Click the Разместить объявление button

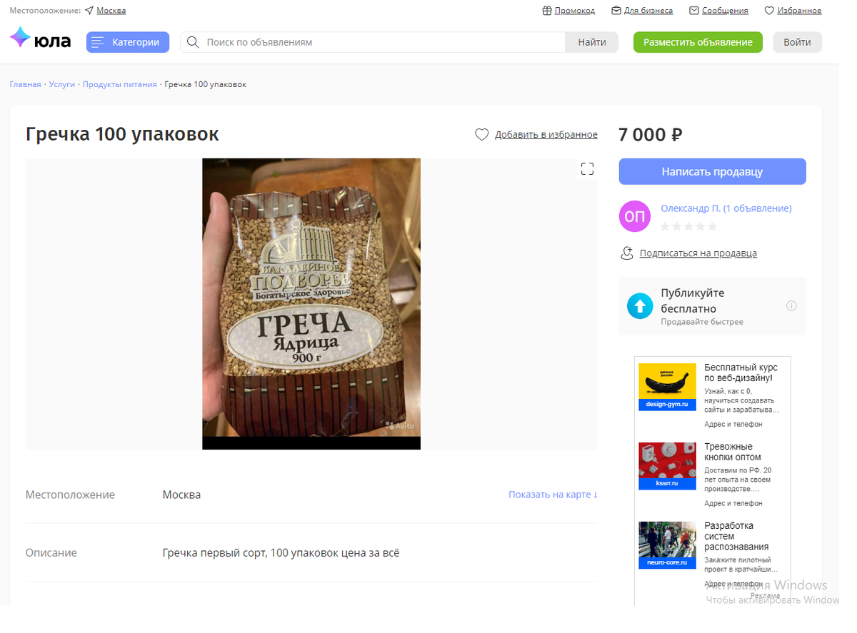[698, 42]
